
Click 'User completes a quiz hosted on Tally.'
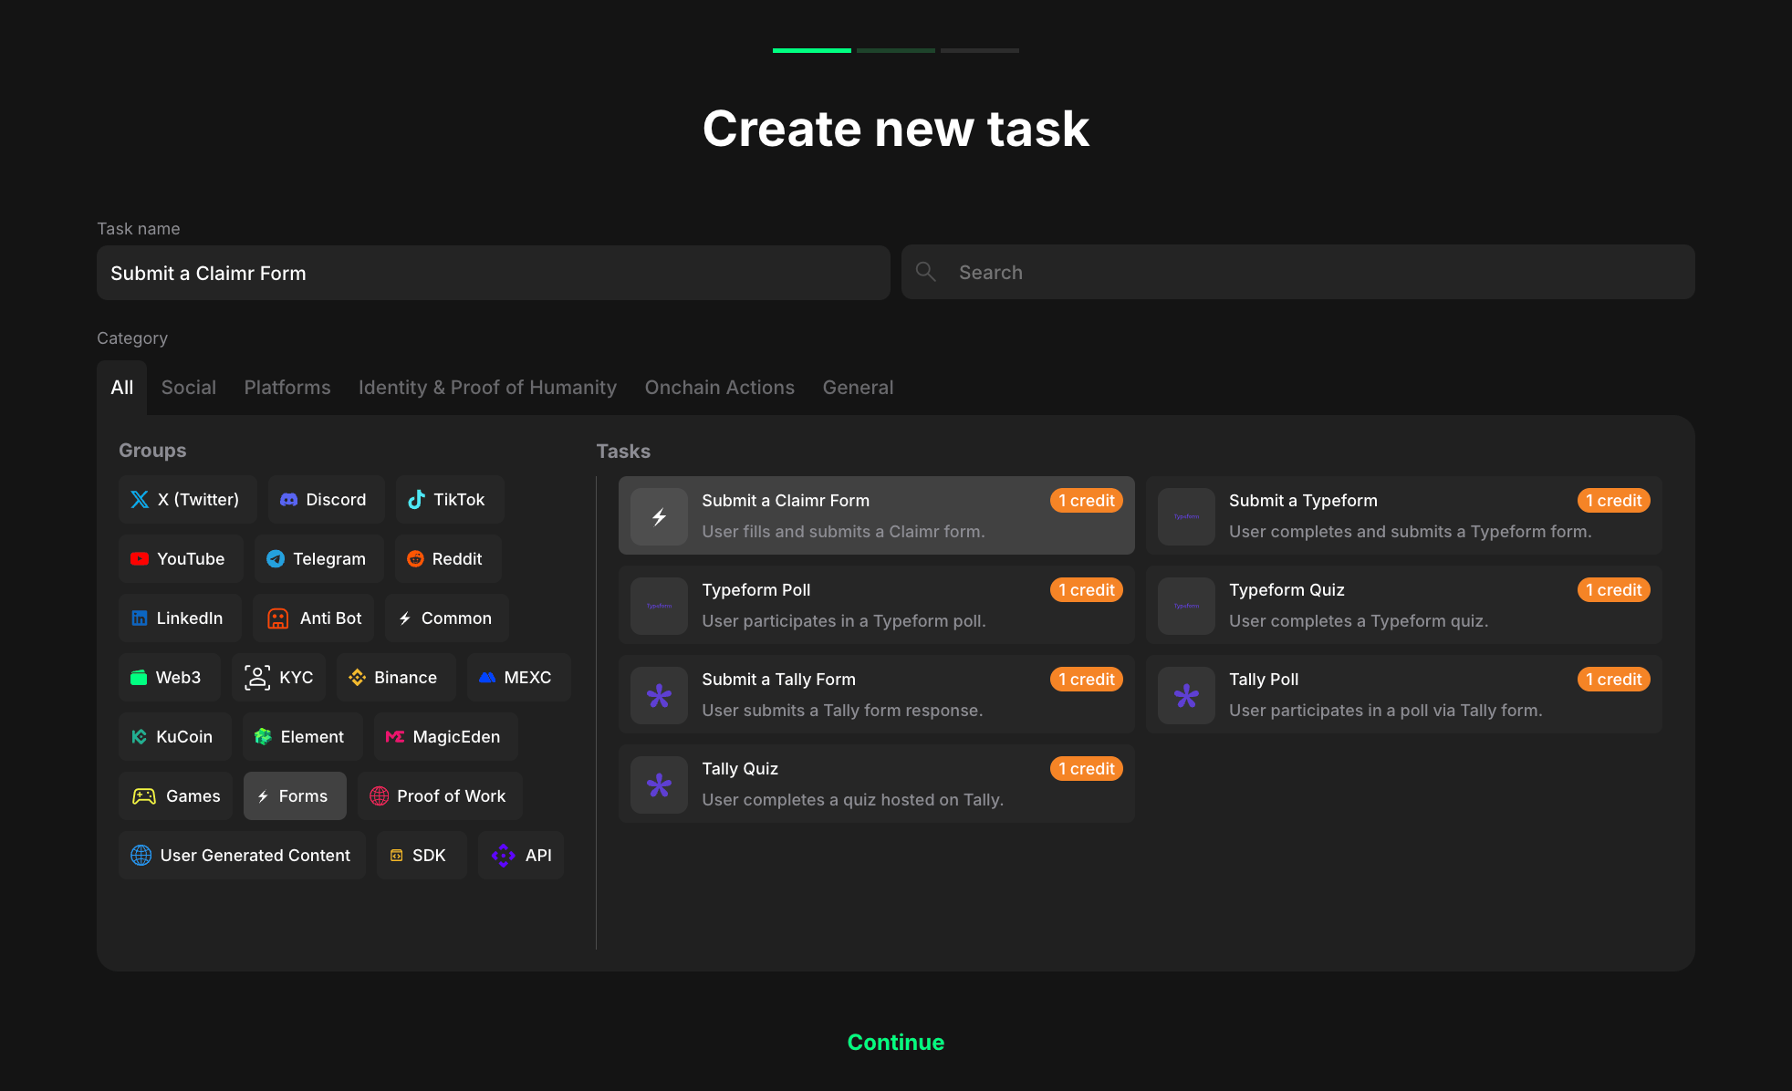click(x=852, y=800)
